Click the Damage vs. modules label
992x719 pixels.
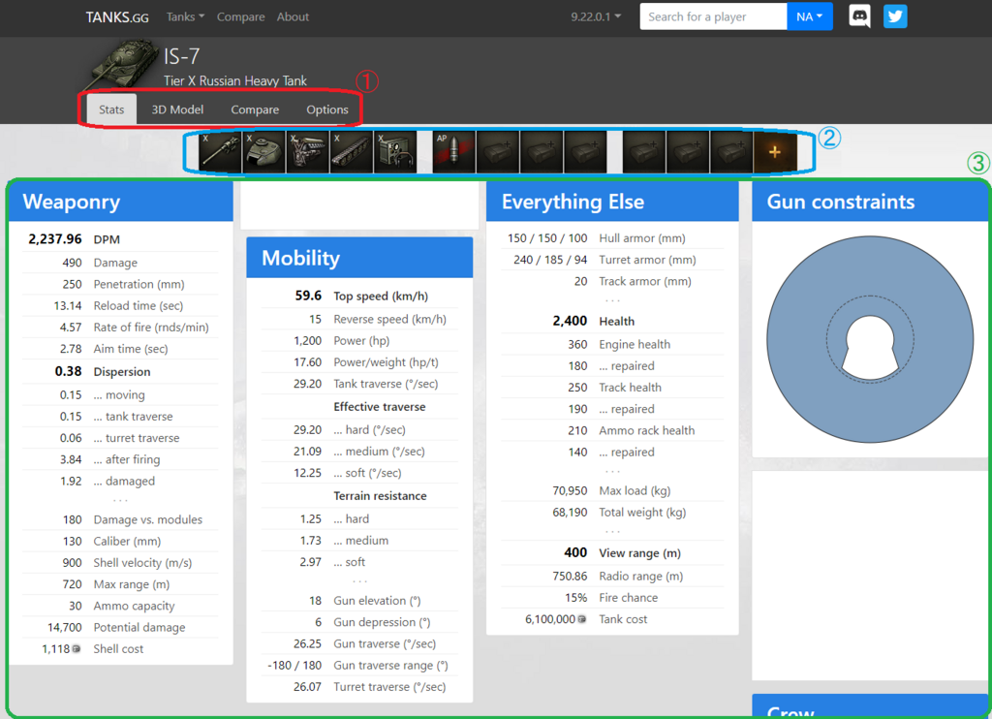(148, 519)
